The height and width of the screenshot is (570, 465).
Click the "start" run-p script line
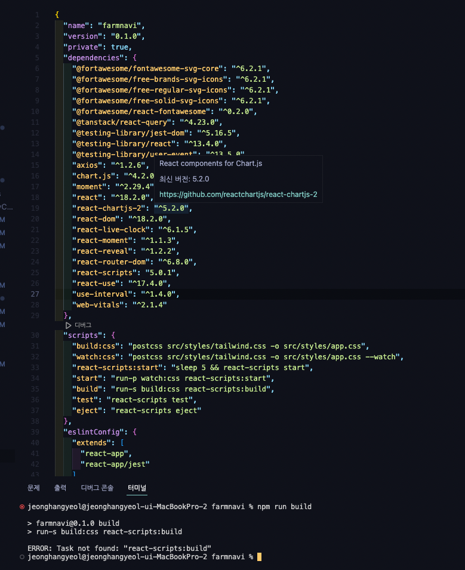(173, 378)
